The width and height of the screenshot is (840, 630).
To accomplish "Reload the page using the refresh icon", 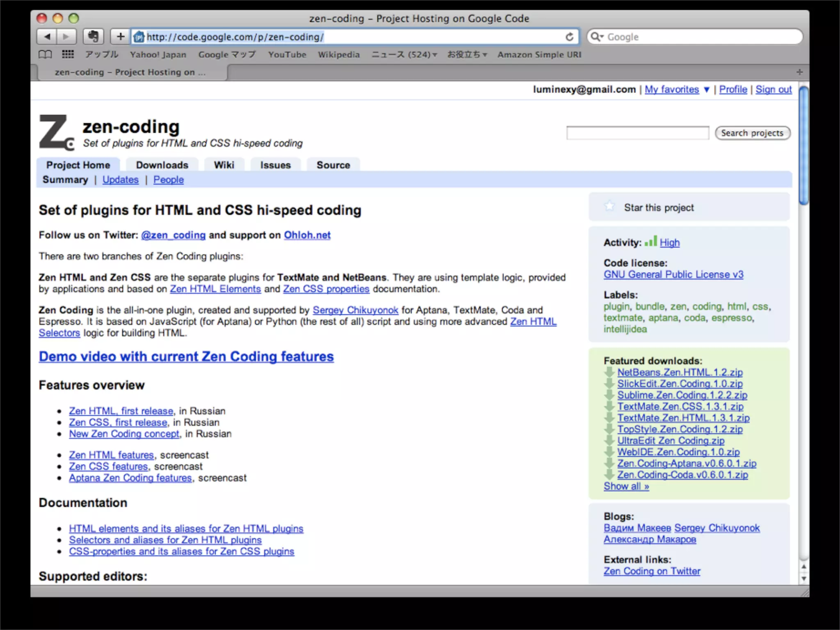I will coord(569,37).
